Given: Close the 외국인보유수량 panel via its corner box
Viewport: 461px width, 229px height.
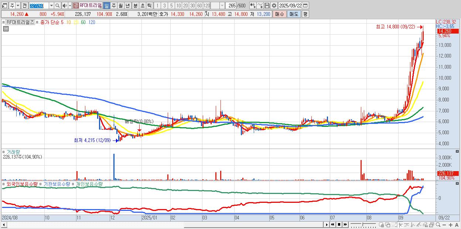Looking at the screenshot, I should coord(457,183).
